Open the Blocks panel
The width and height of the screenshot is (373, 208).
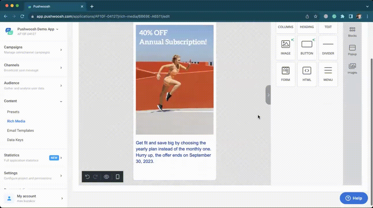coord(352,32)
